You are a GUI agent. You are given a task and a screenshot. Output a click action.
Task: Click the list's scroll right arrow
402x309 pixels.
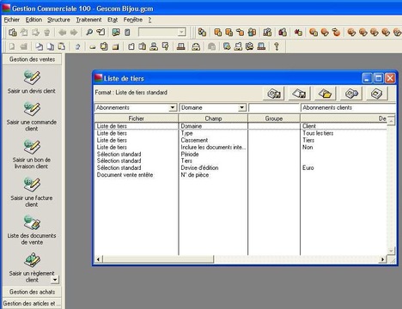[x=382, y=259]
